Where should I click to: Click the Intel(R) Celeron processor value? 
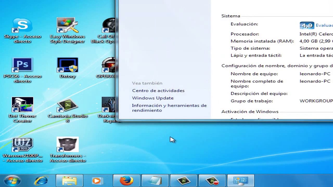pos(316,34)
